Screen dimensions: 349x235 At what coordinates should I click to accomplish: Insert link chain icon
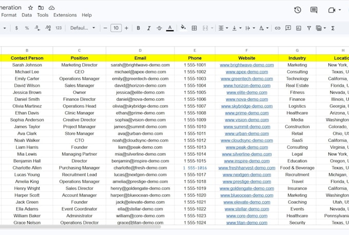tap(278, 28)
